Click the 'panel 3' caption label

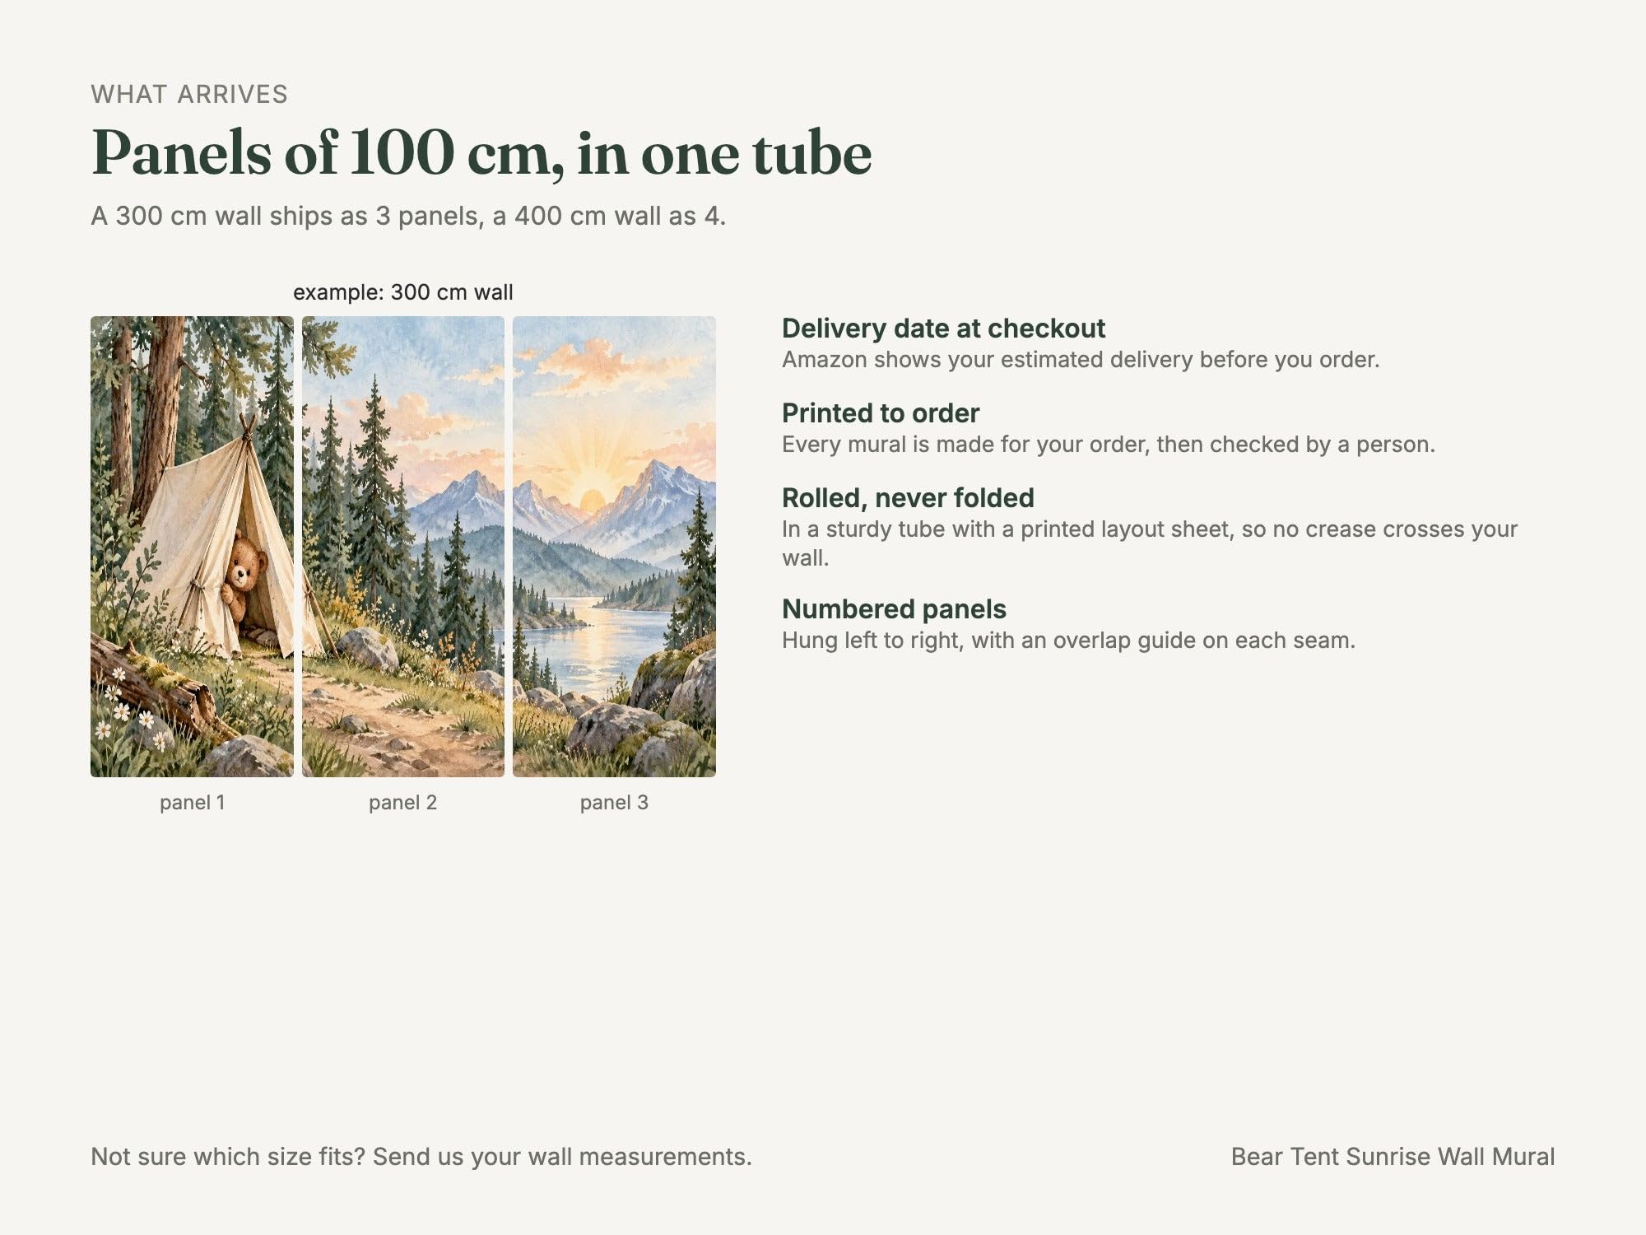click(614, 803)
